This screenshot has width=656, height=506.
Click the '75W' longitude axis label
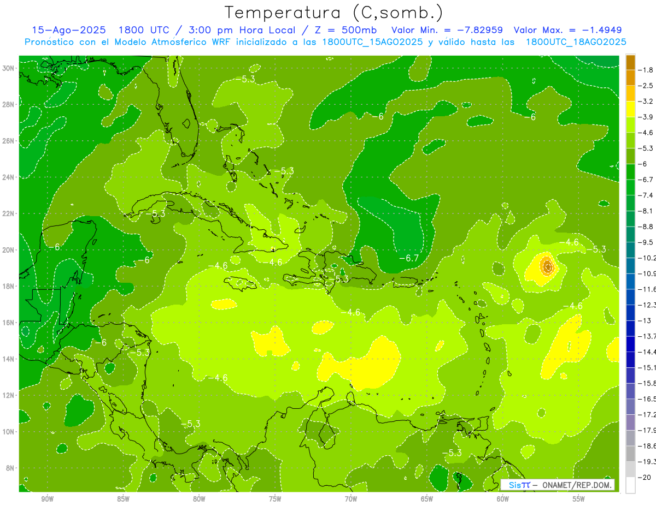[275, 499]
